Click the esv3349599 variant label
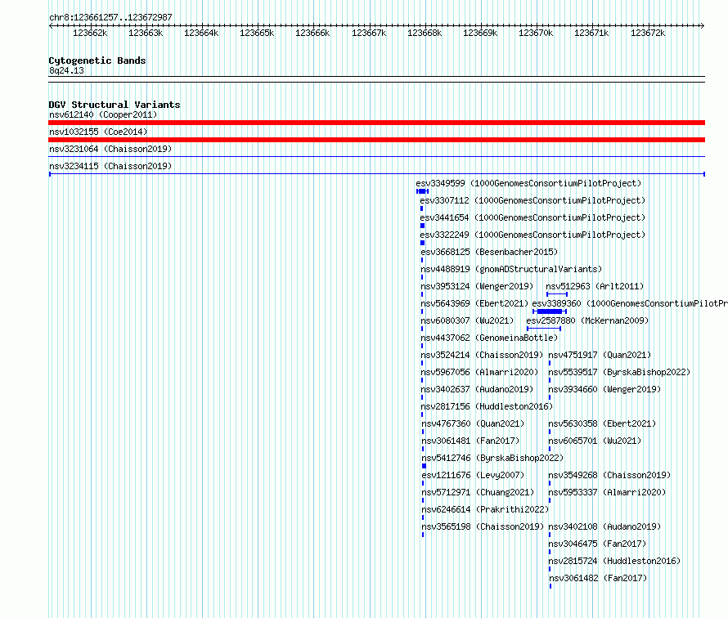This screenshot has width=728, height=618. pos(528,183)
